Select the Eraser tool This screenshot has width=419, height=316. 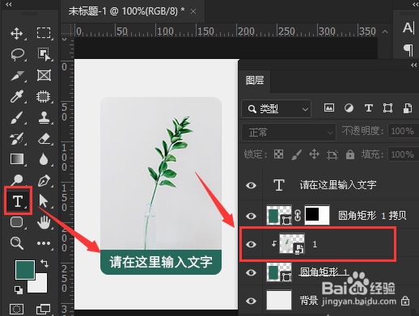[44, 138]
